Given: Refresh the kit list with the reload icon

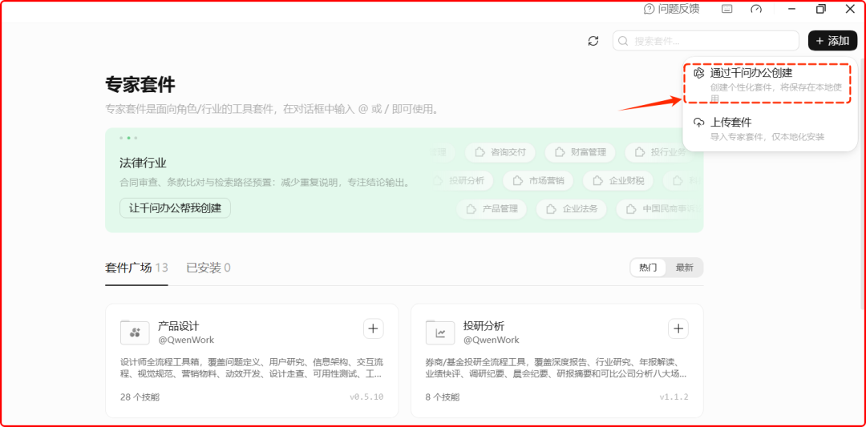Looking at the screenshot, I should click(593, 41).
